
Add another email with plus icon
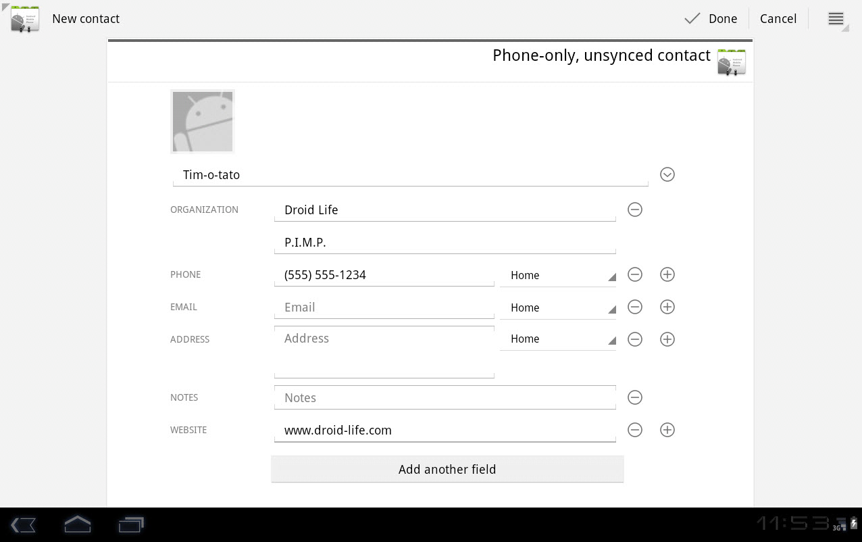(667, 307)
